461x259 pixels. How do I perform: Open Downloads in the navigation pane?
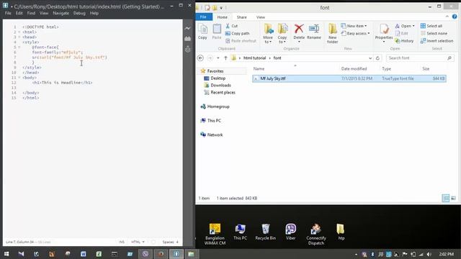(x=220, y=85)
